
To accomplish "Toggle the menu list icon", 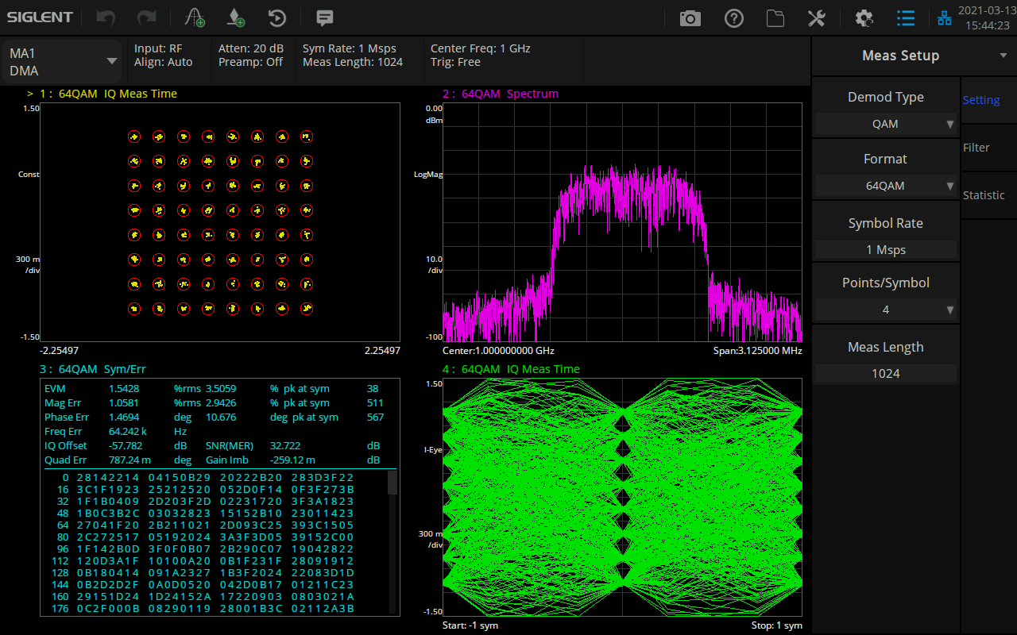I will tap(906, 17).
